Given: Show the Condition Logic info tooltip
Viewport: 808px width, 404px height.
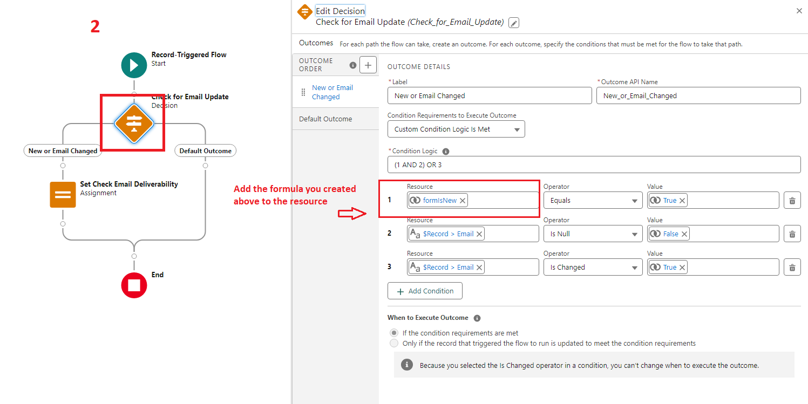Looking at the screenshot, I should (x=446, y=152).
